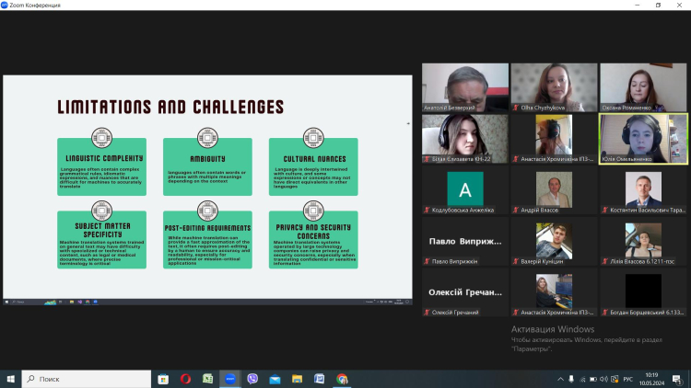Open the mail app taskbar icon
Viewport: 691px width, 388px height.
point(275,378)
